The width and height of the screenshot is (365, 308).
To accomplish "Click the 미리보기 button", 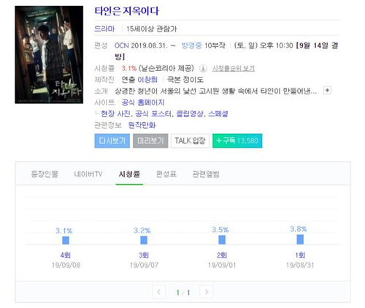I will [150, 140].
